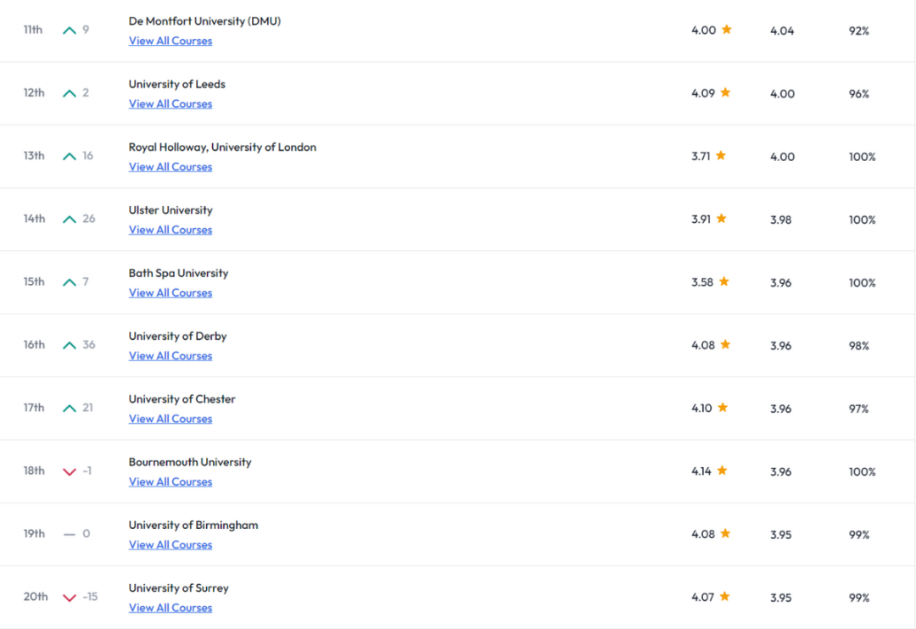The height and width of the screenshot is (629, 916).
Task: Select the University of Birmingham name
Action: pyautogui.click(x=193, y=525)
